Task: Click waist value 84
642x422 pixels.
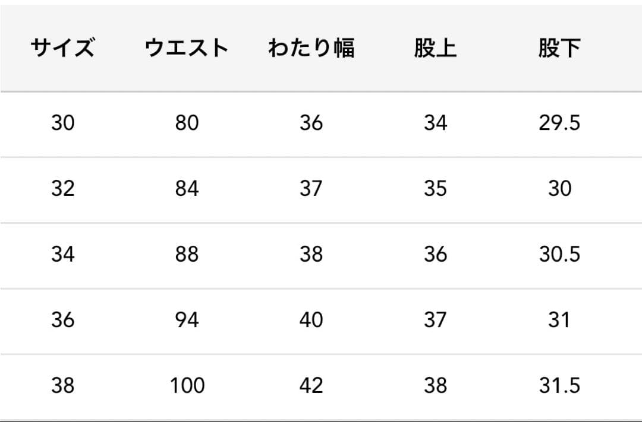Action: click(187, 189)
